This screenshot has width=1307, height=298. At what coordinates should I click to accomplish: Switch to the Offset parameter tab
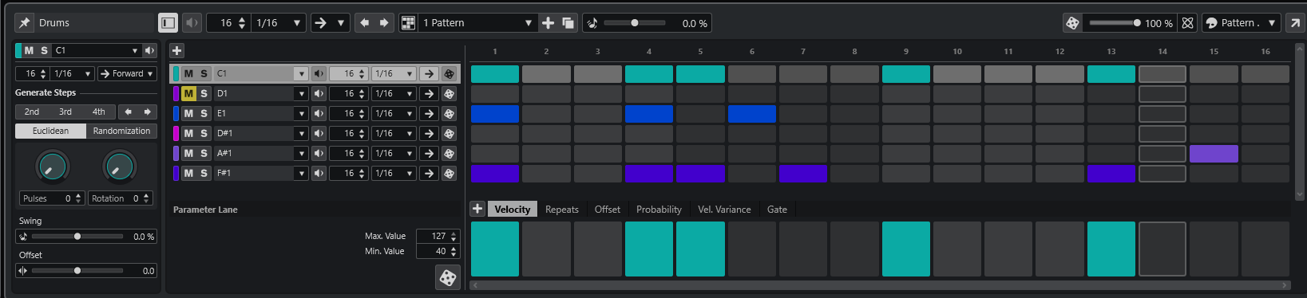click(x=607, y=210)
